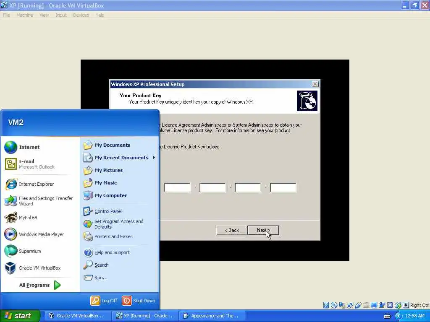Click the third visible product key field
The width and height of the screenshot is (430, 322).
pos(248,187)
